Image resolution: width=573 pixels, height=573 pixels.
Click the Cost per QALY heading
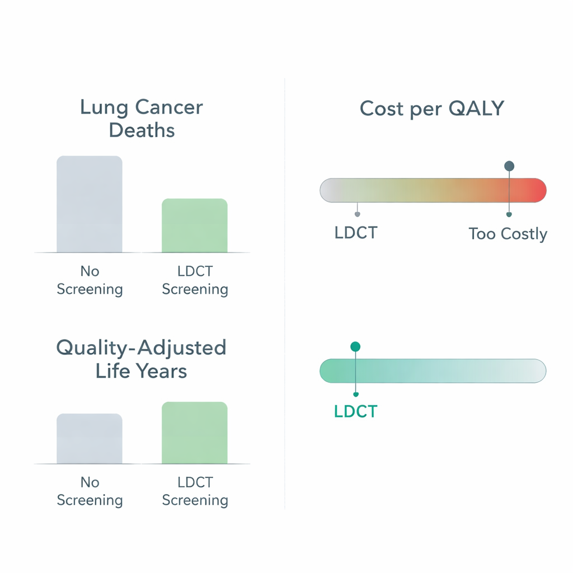point(432,108)
